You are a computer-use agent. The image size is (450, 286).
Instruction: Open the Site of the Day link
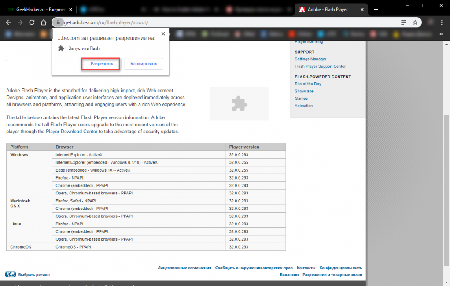point(308,84)
